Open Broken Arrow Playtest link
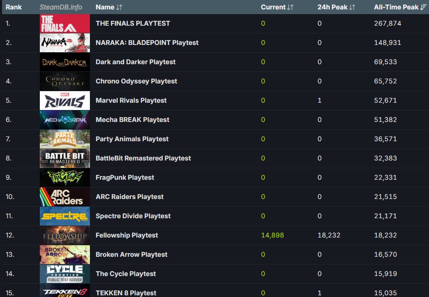429x297 pixels. [131, 255]
